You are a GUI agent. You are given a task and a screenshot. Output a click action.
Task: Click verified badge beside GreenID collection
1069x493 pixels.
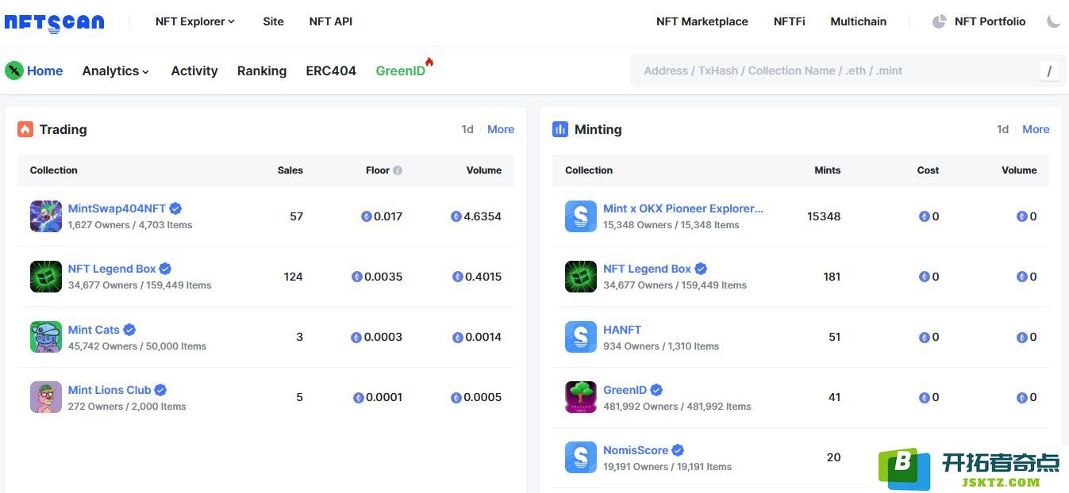[656, 390]
